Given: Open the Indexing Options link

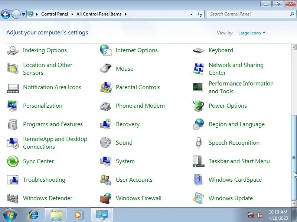Looking at the screenshot, I should coord(45,50).
